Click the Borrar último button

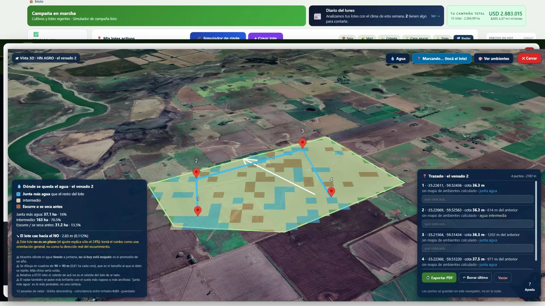pos(475,278)
